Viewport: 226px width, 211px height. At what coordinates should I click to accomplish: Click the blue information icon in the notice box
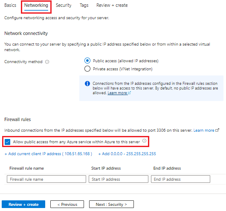click(x=87, y=84)
